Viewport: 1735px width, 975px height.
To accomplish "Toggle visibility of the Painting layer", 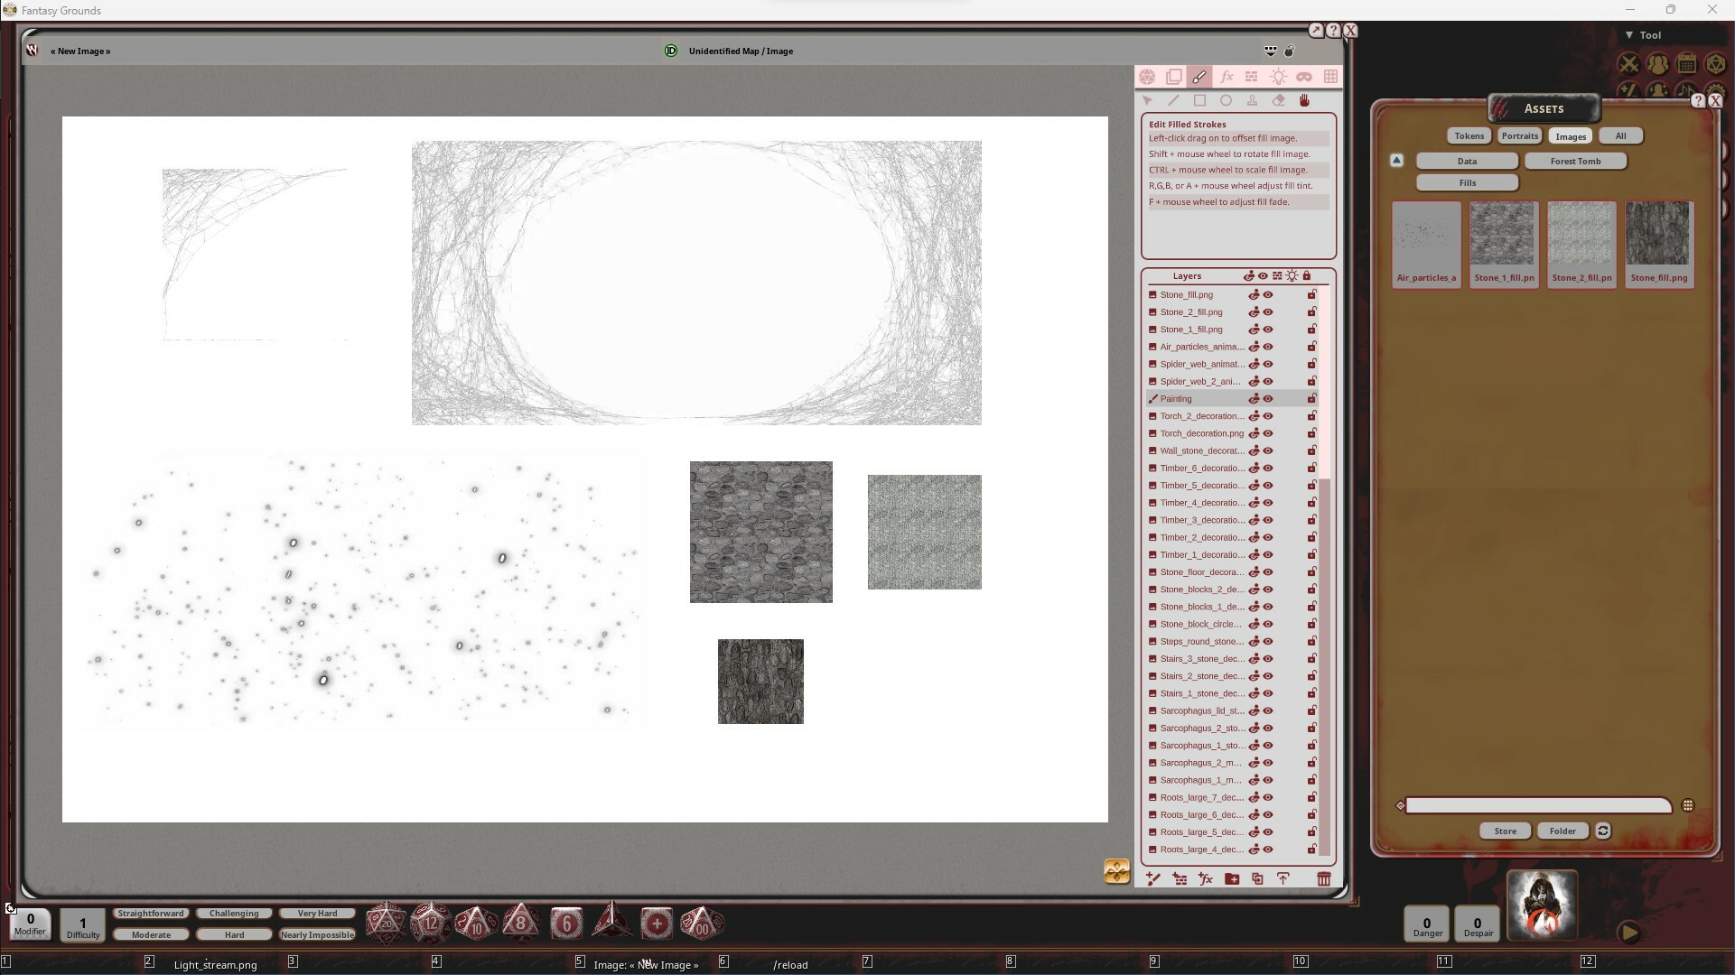I will (x=1267, y=398).
